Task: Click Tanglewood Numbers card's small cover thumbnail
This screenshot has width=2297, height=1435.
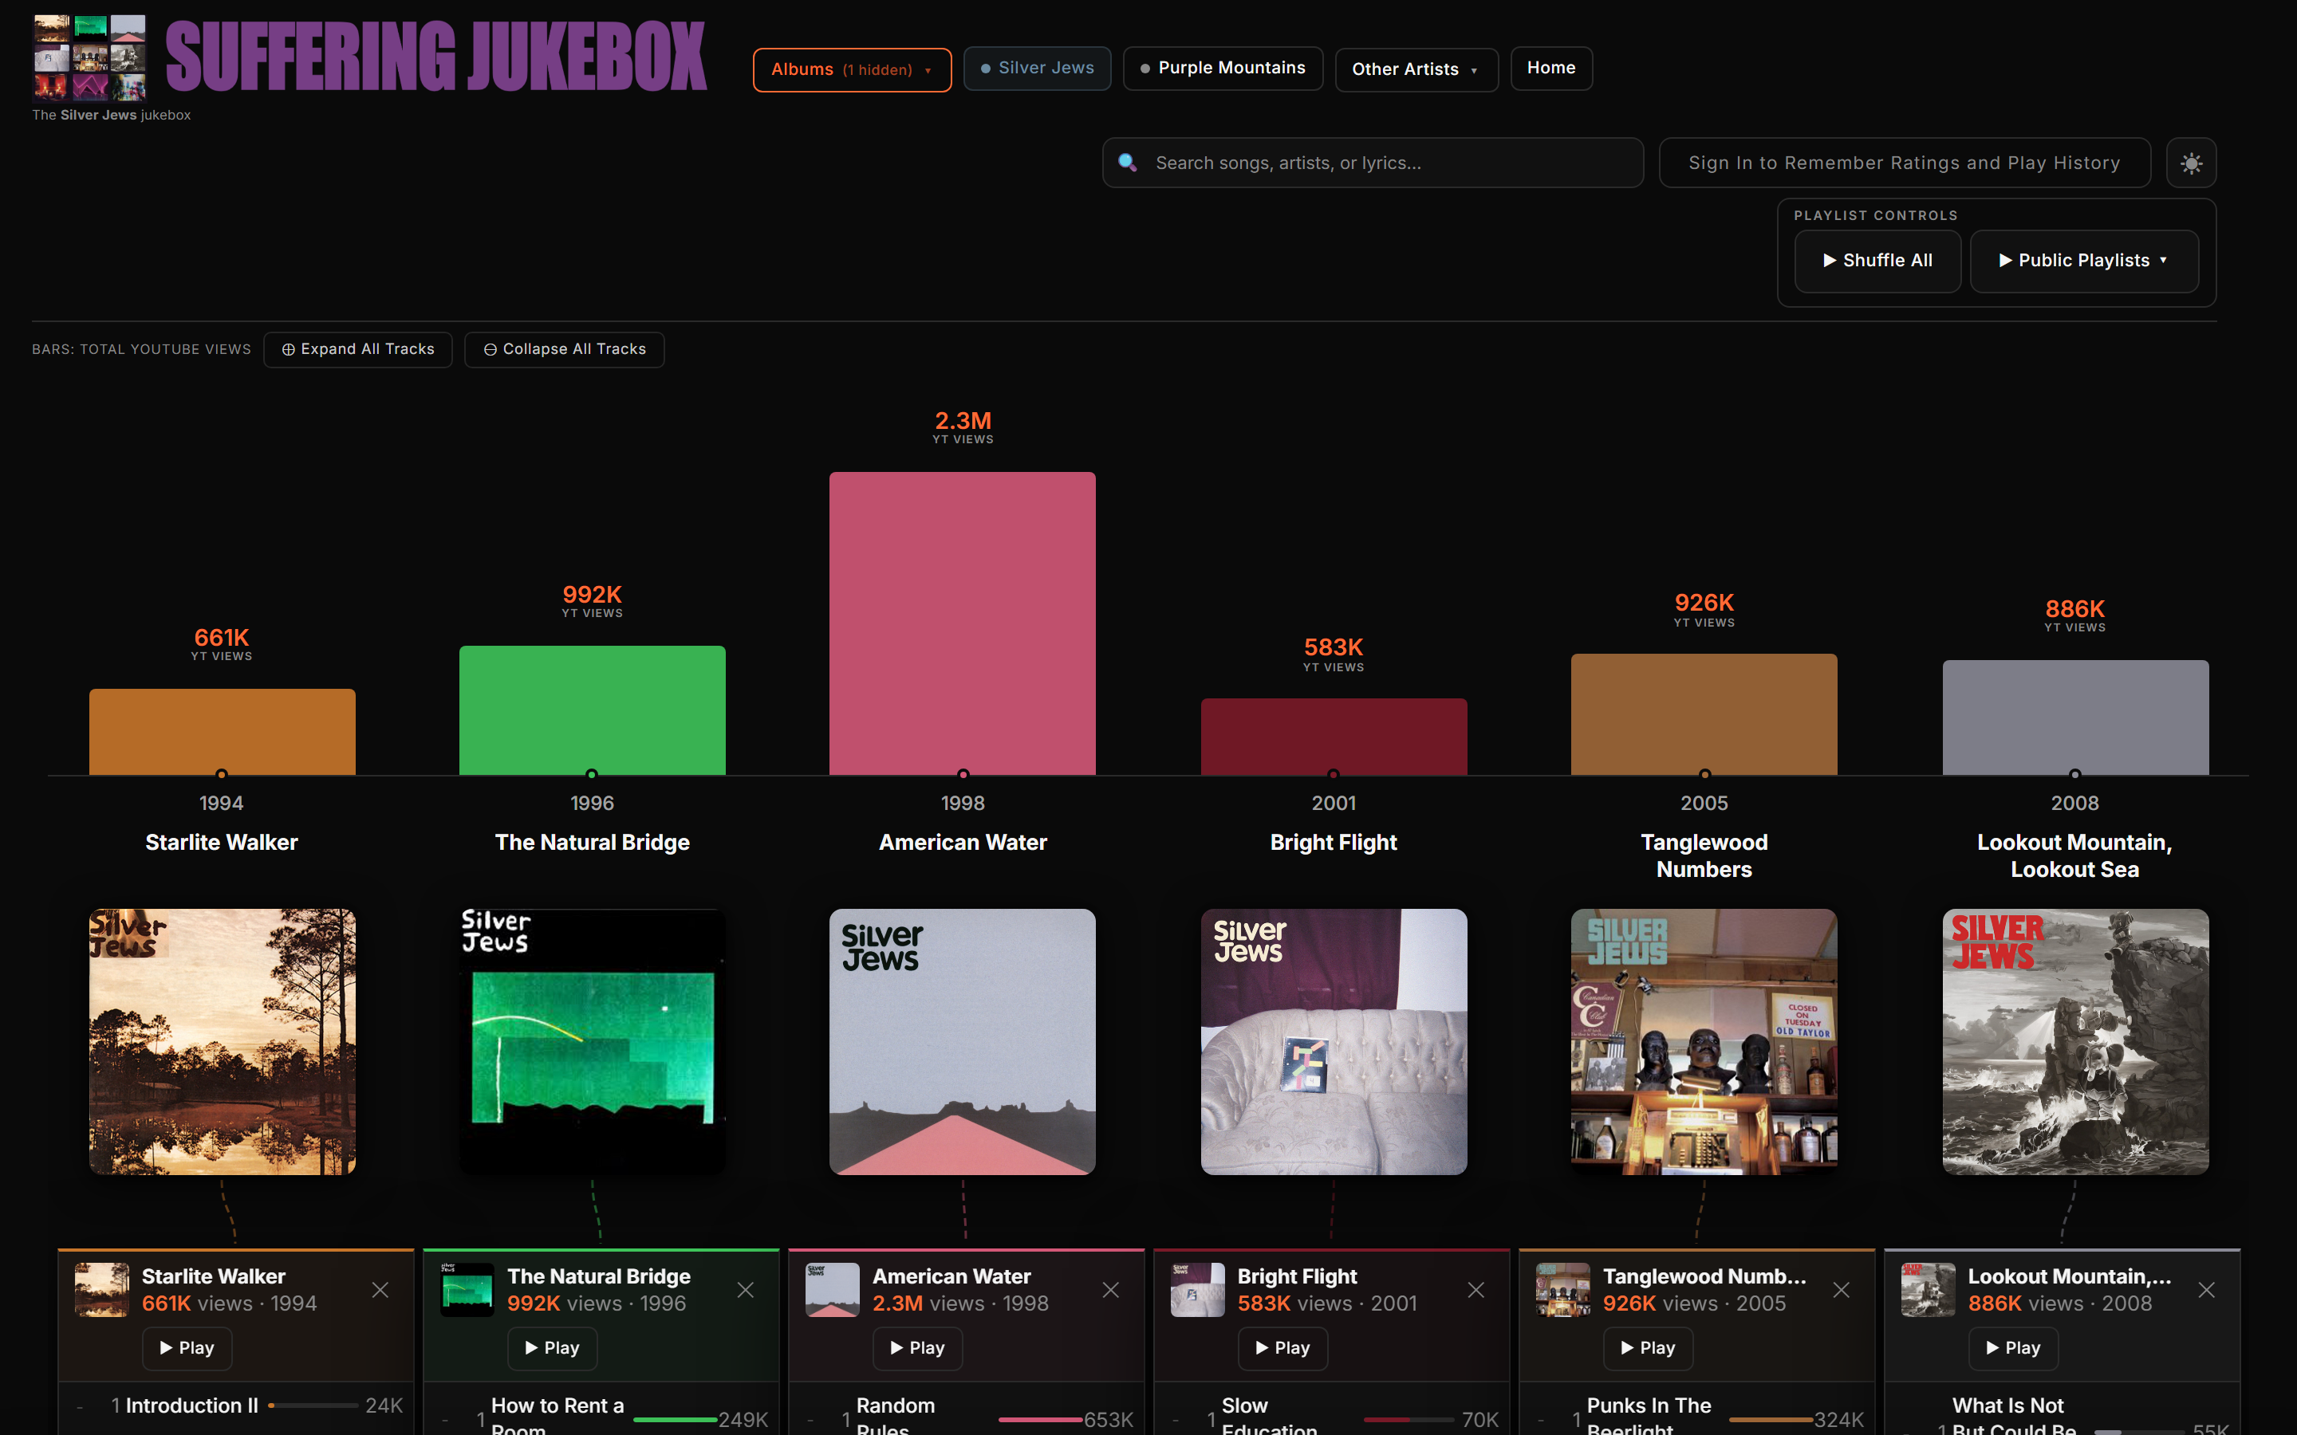Action: click(x=1563, y=1290)
